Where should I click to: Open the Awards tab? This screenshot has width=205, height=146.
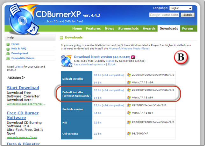tap(149, 29)
